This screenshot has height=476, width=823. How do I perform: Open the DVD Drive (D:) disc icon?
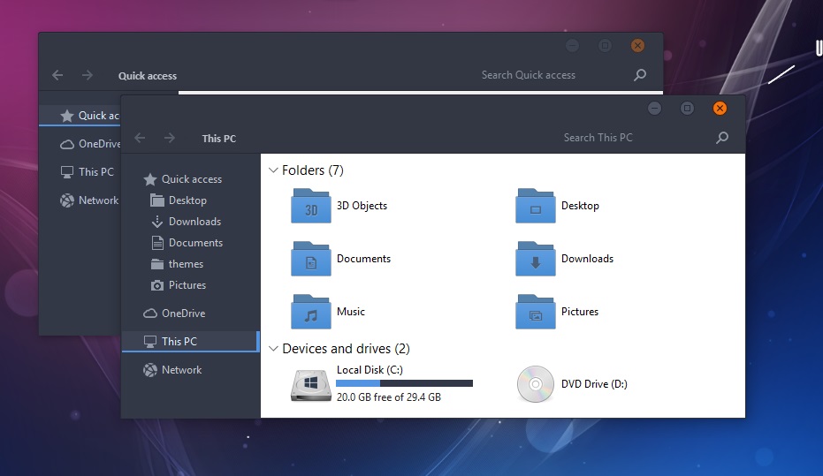coord(535,384)
